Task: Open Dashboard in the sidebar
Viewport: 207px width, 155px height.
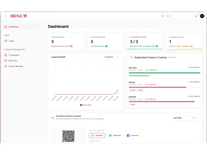Action: pos(22,27)
